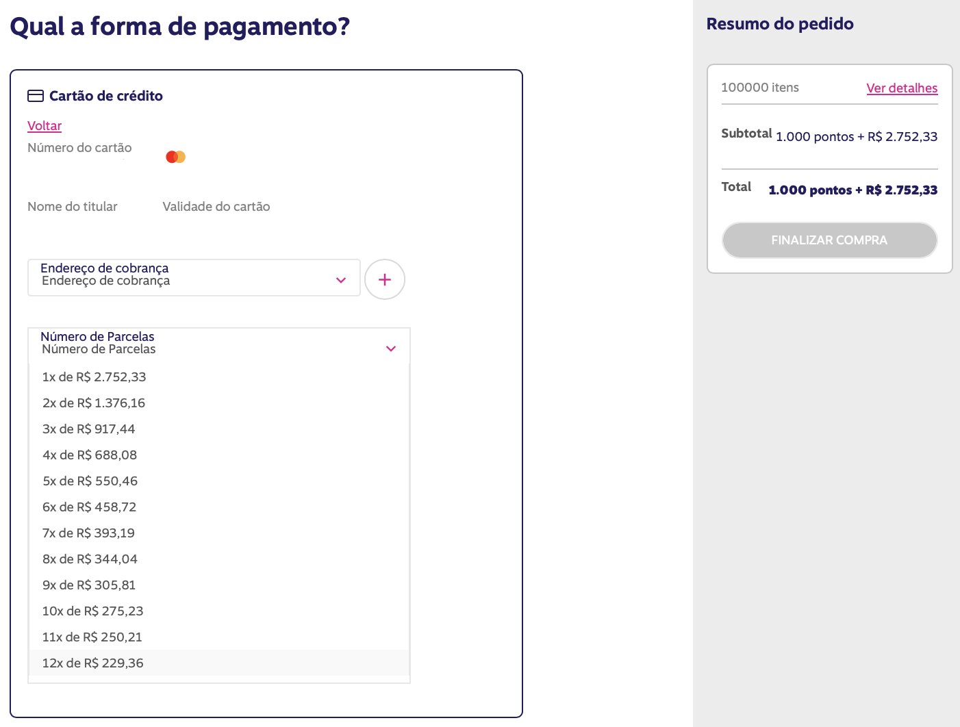Pick 9x de R$ 305,81 installment
This screenshot has width=960, height=727.
click(219, 585)
